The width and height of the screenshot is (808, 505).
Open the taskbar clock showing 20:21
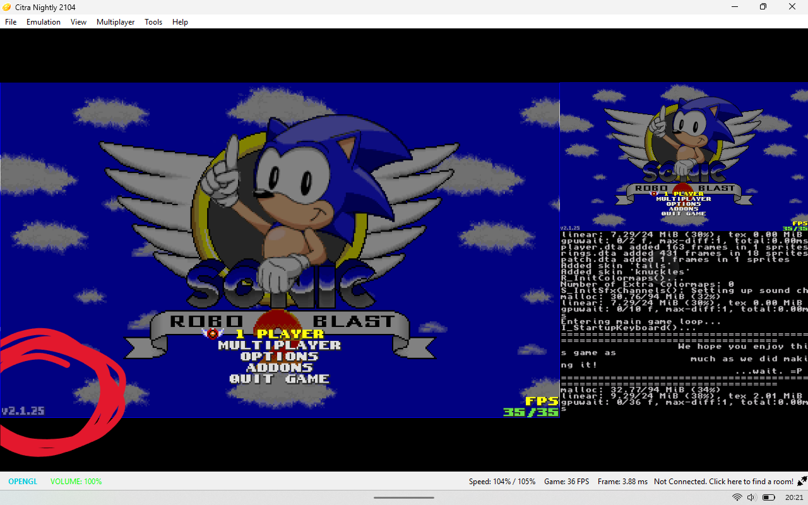pyautogui.click(x=794, y=497)
